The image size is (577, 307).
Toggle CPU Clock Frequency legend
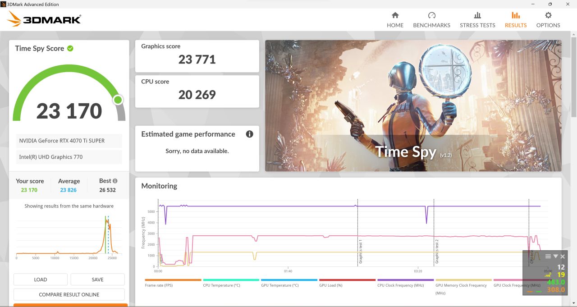(406, 283)
